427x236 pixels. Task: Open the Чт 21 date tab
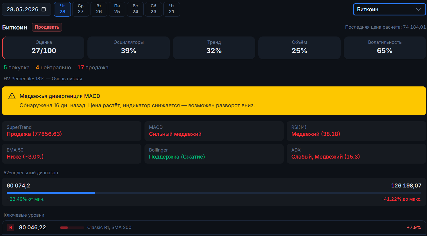point(172,9)
